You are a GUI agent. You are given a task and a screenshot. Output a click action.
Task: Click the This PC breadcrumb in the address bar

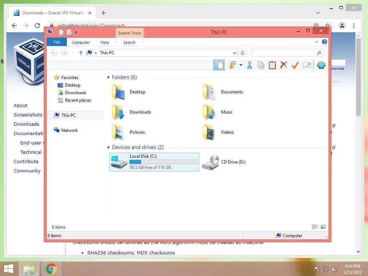[x=107, y=53]
